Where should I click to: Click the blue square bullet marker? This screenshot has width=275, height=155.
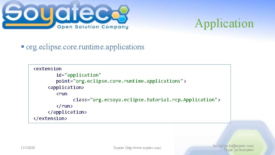[x=22, y=46]
